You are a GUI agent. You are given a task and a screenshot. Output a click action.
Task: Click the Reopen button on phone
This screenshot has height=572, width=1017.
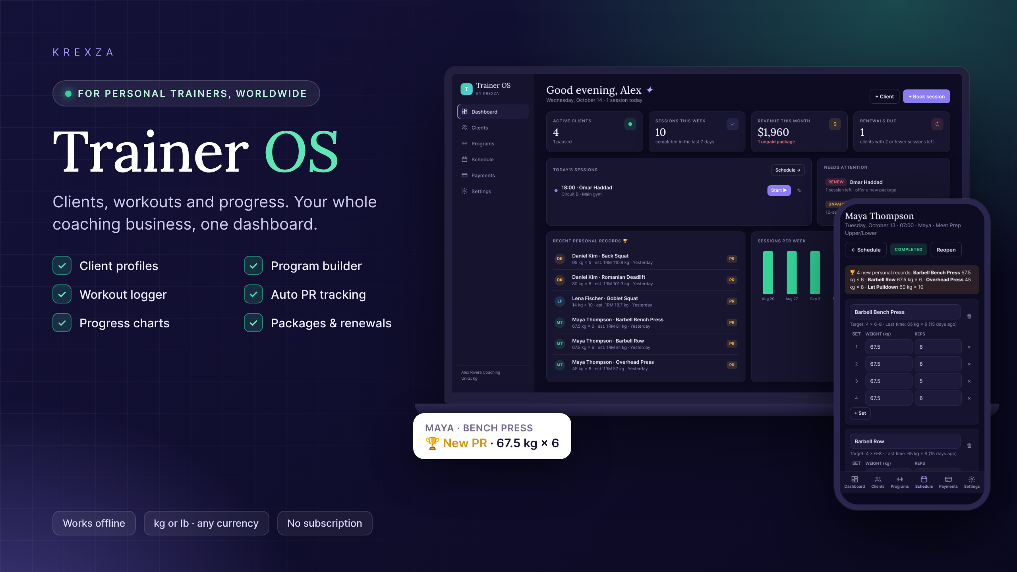click(x=946, y=250)
